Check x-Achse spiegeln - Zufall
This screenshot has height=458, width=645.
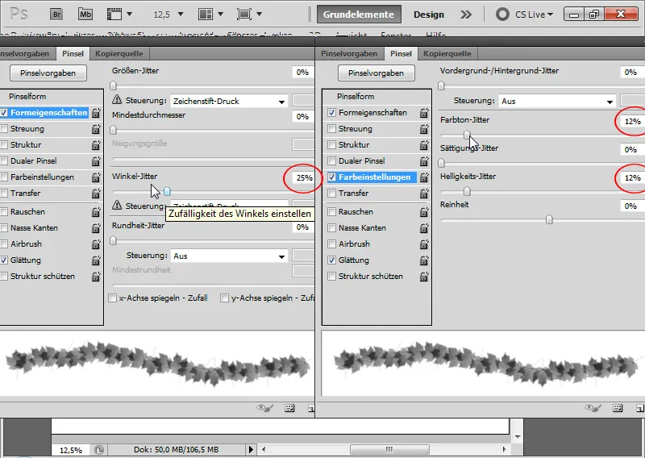click(112, 298)
